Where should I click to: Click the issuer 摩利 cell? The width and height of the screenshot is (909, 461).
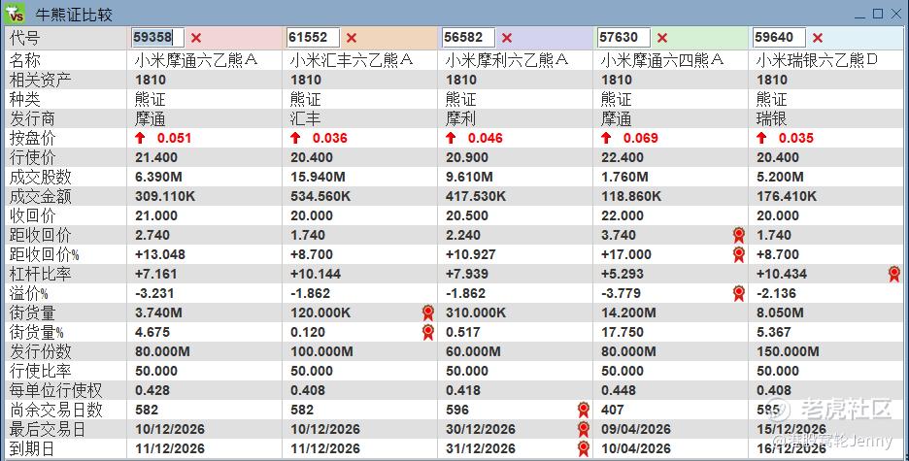point(461,118)
